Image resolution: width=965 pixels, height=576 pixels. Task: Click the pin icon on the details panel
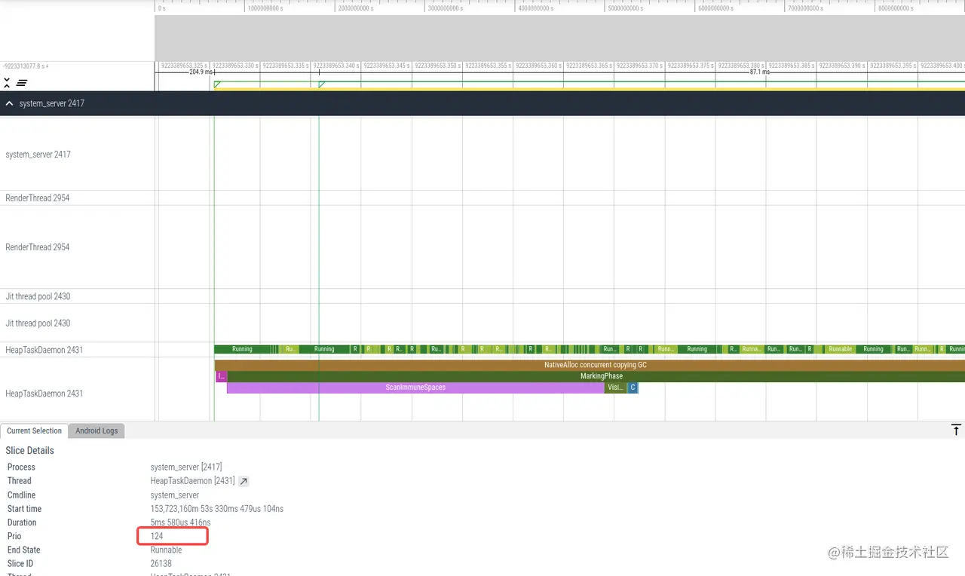click(x=956, y=430)
